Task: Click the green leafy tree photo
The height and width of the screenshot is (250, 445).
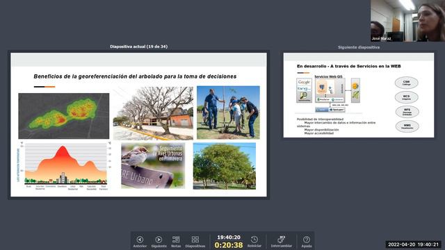Action: (x=225, y=166)
